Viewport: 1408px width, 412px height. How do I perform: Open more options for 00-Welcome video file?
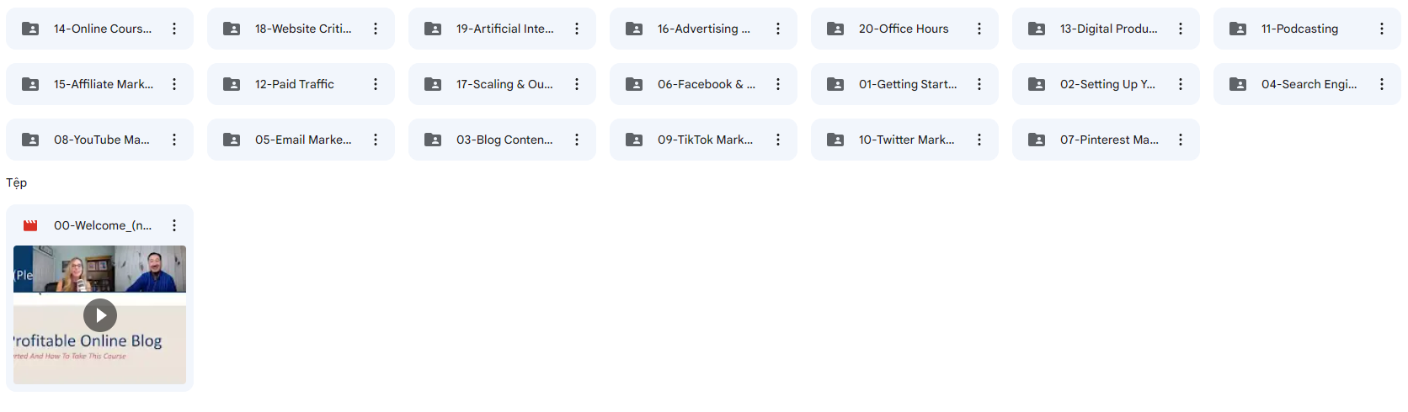pyautogui.click(x=174, y=225)
